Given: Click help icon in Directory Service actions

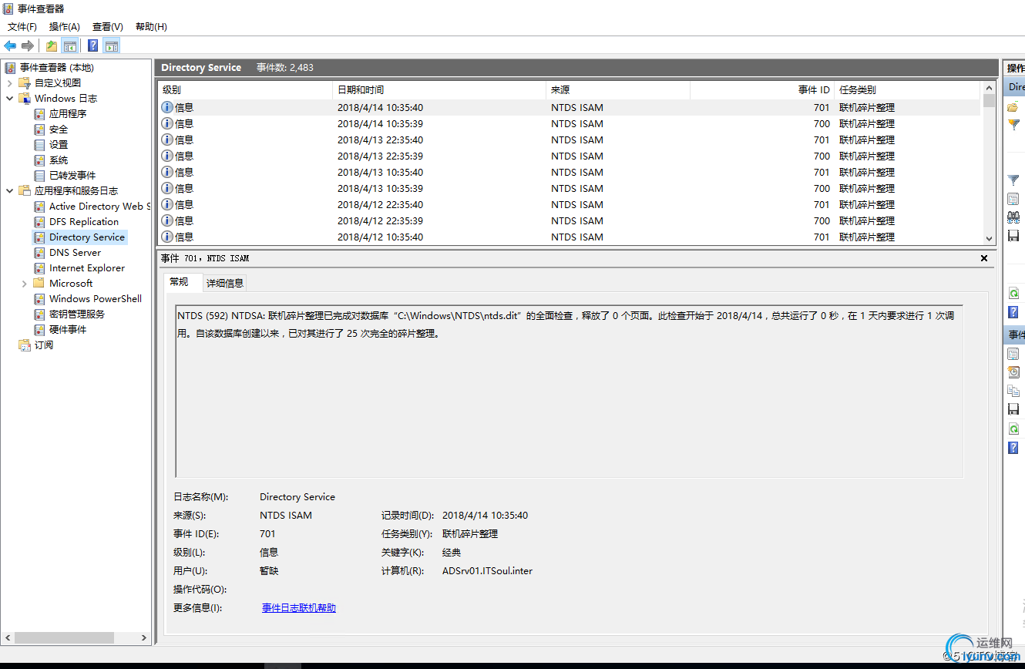Looking at the screenshot, I should (x=1013, y=312).
